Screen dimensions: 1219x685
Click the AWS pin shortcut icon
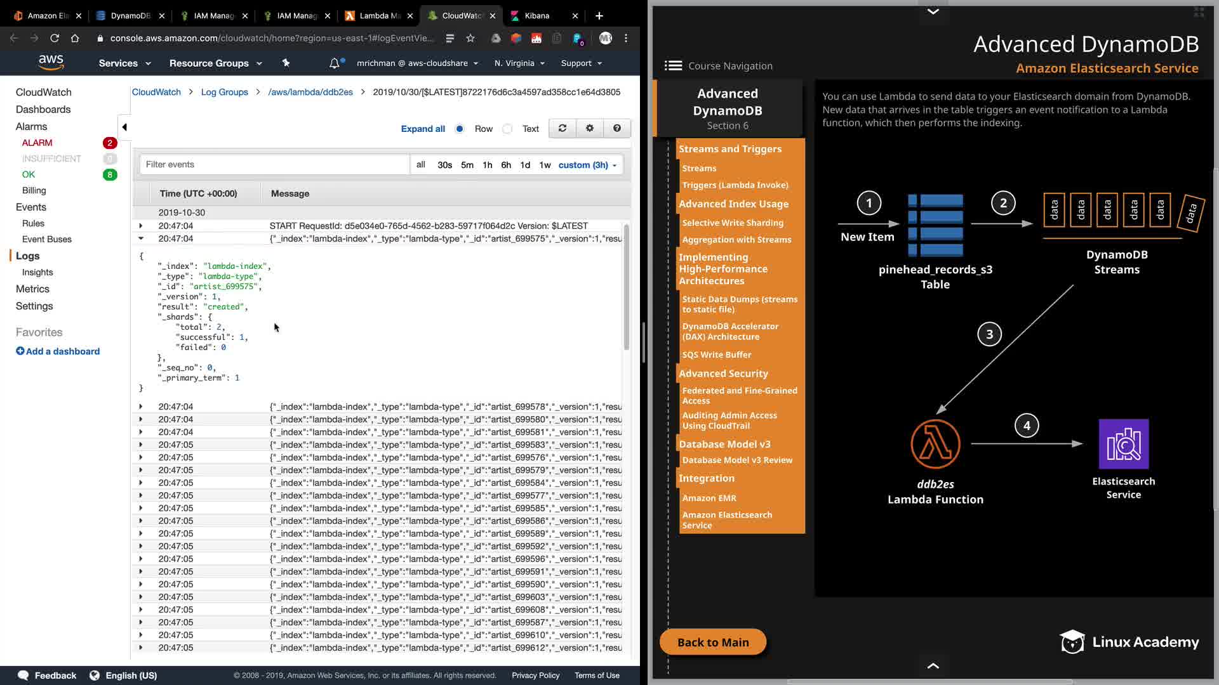[286, 63]
